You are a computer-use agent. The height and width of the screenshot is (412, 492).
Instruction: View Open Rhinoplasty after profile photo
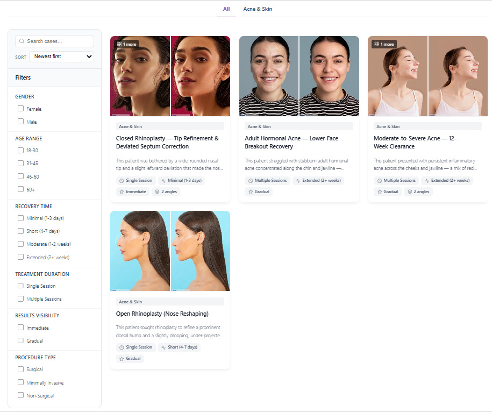(201, 251)
